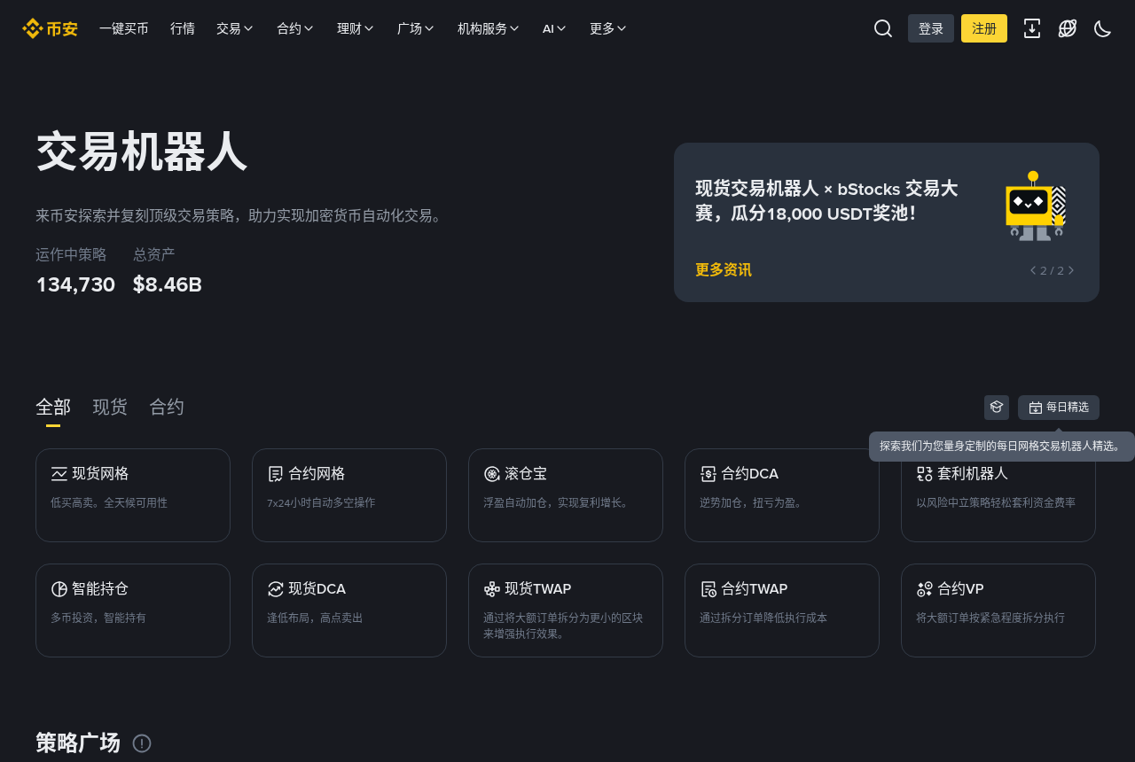Image resolution: width=1135 pixels, height=762 pixels.
Task: Switch to the 现货 tab
Action: point(110,407)
